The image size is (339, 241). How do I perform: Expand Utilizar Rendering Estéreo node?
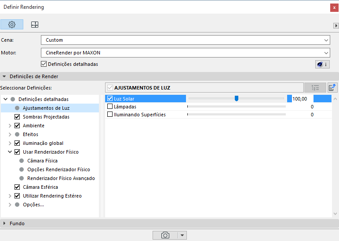[x=10, y=196]
